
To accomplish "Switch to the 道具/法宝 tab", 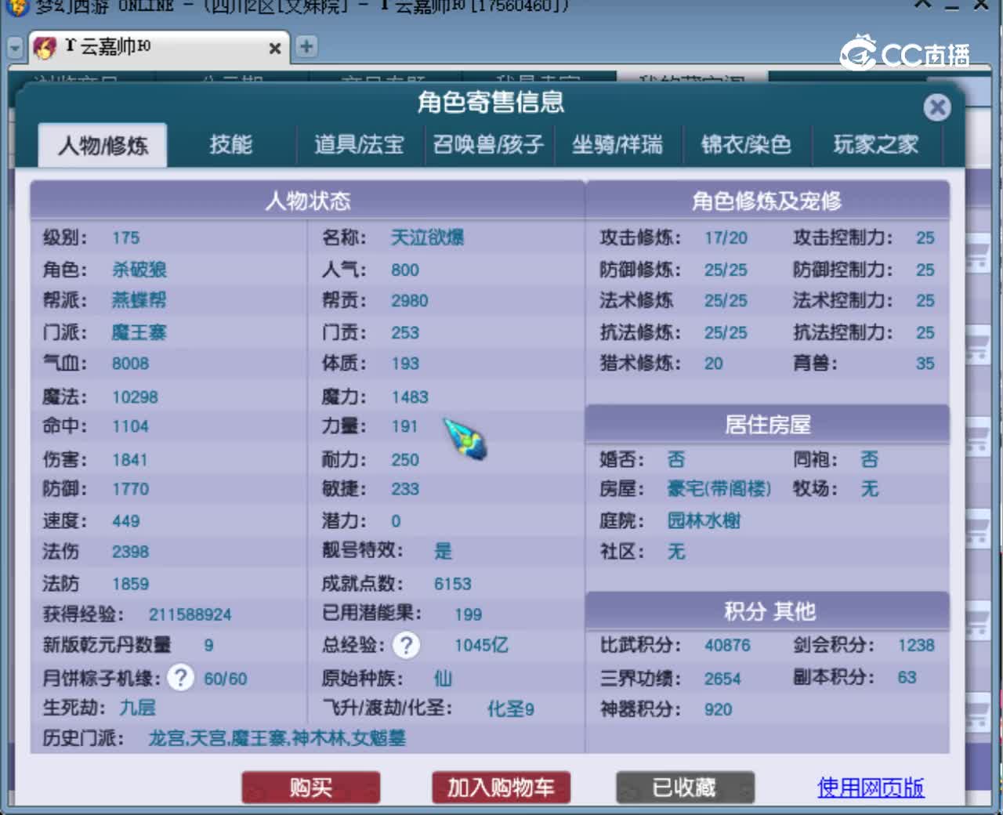I will coord(359,144).
